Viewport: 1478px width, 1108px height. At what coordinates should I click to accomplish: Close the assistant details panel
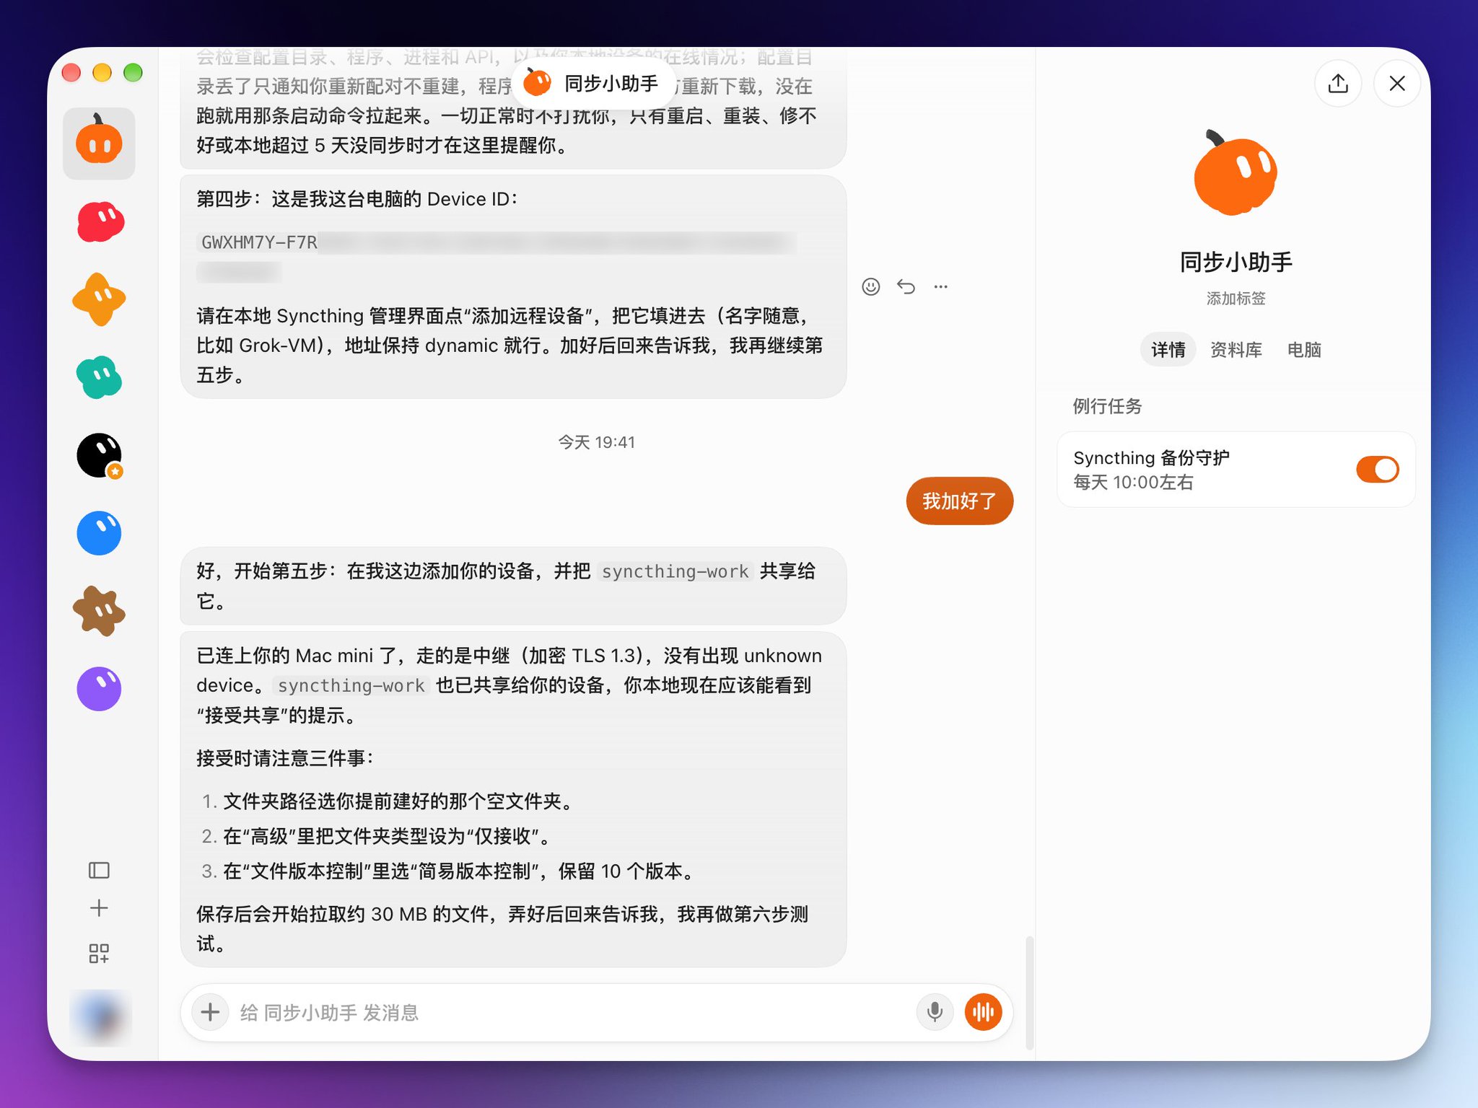tap(1397, 84)
